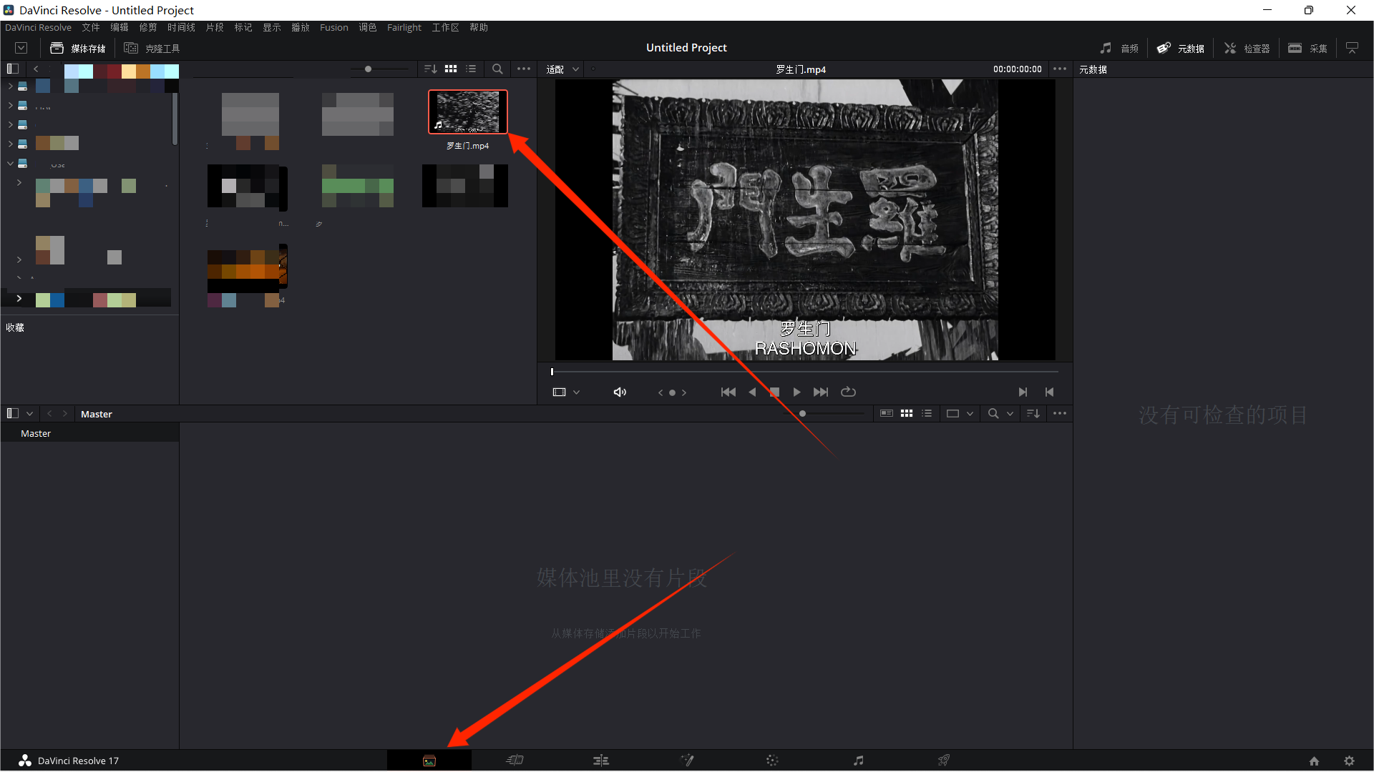Open project settings gear icon
Screen dimensions: 1374x772
click(x=1349, y=761)
